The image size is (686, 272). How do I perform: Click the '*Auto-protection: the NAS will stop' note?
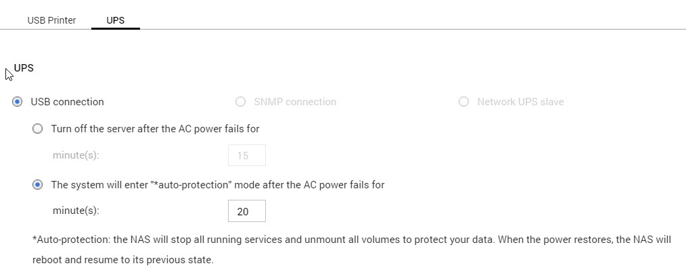(x=352, y=240)
